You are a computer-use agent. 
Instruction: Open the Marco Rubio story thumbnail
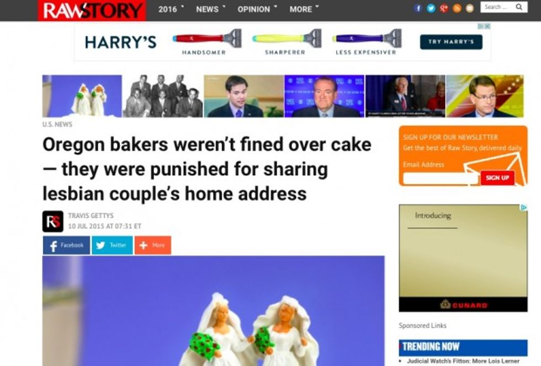point(243,96)
